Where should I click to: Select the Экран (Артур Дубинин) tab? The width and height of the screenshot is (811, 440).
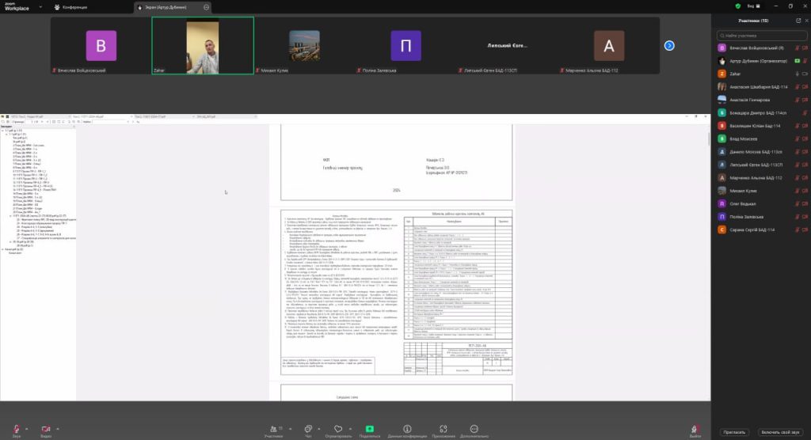166,6
